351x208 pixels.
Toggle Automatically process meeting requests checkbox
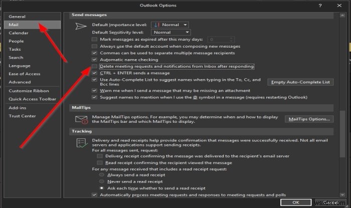point(94,195)
